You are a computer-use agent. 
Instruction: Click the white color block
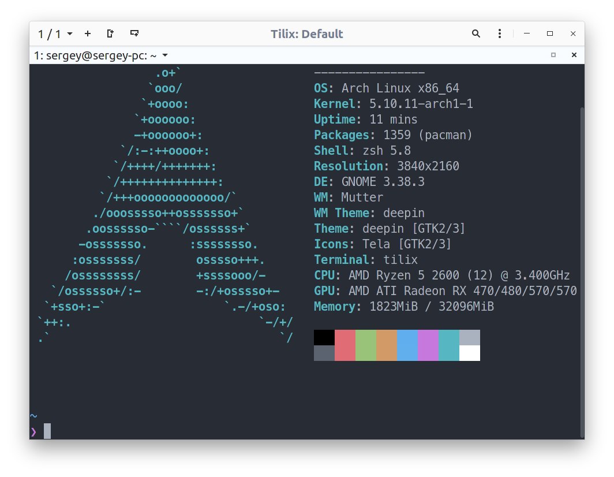tap(470, 353)
